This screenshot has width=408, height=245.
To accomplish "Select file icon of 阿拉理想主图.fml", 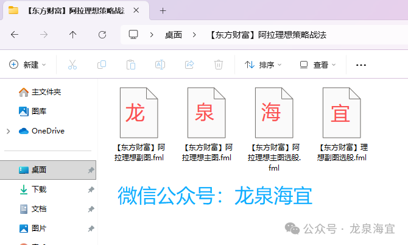I will click(206, 113).
